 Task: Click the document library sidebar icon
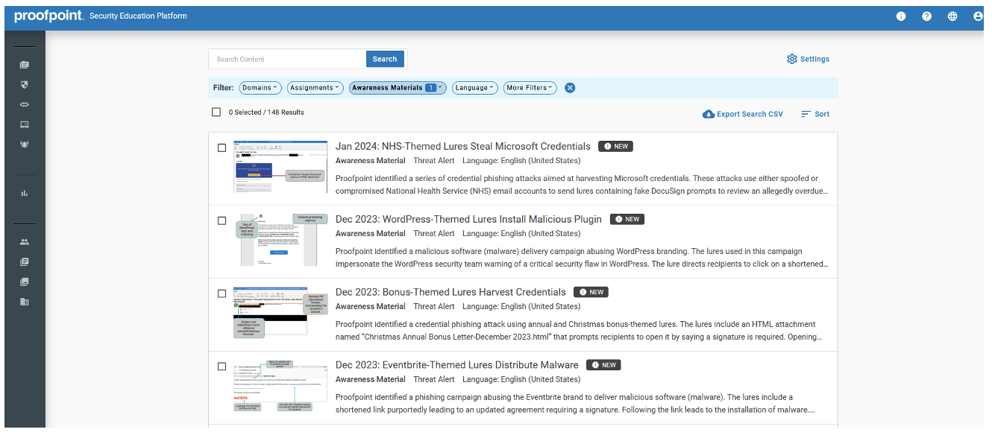point(25,262)
